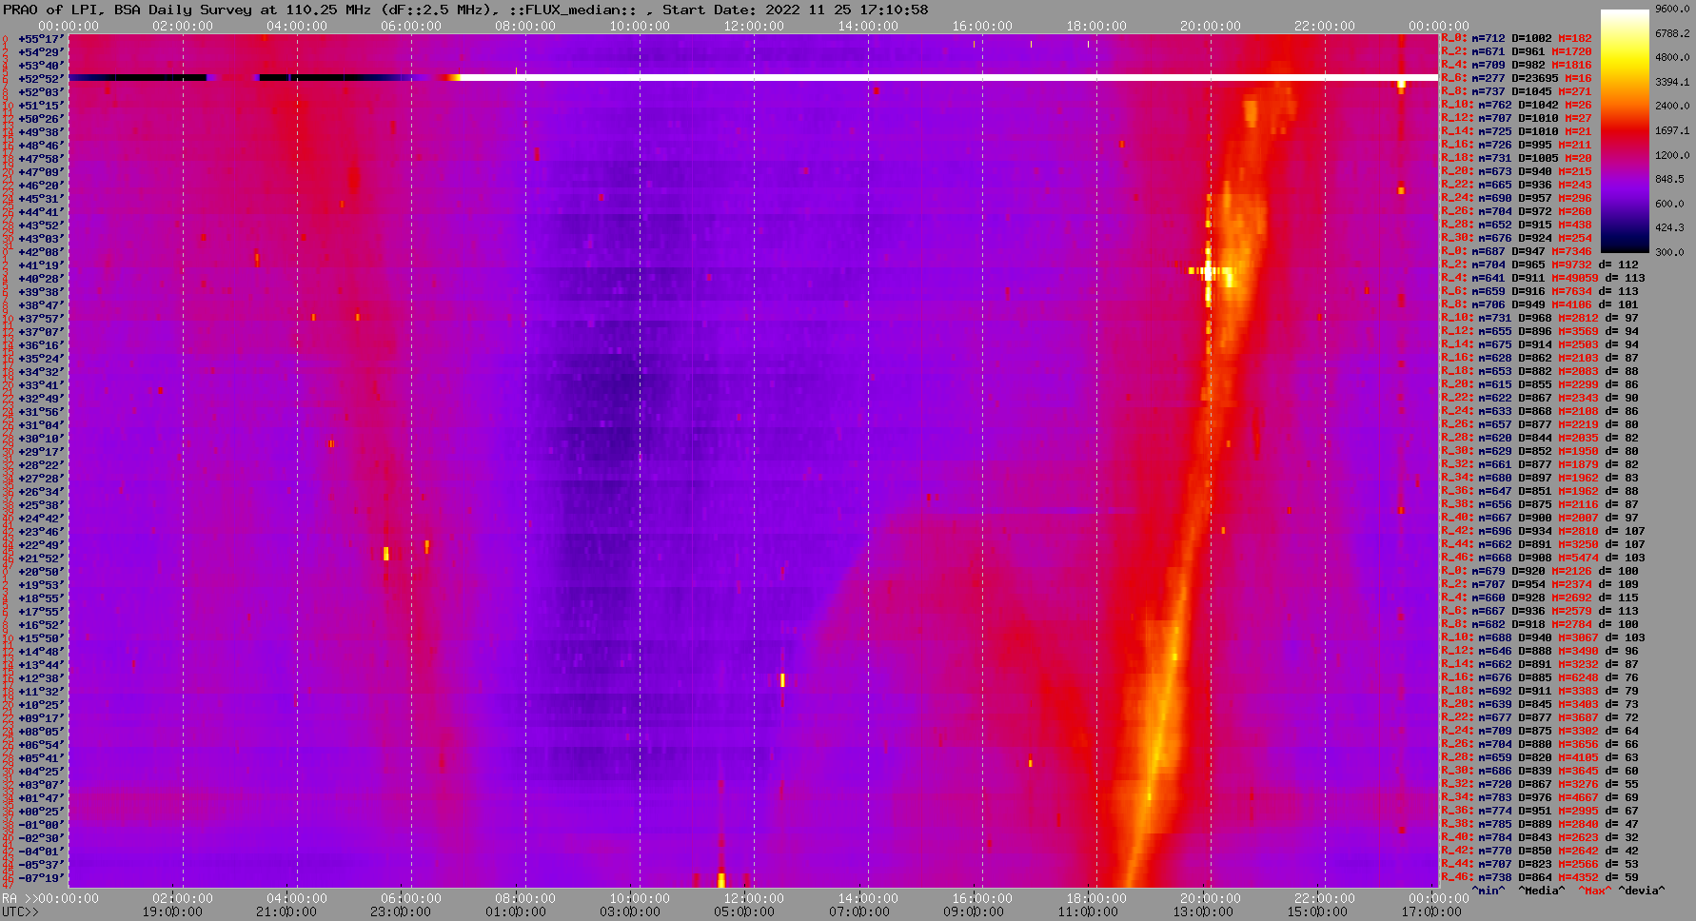
Task: Click the bright cross-shaped source near +40°28'
Action: 1209,271
